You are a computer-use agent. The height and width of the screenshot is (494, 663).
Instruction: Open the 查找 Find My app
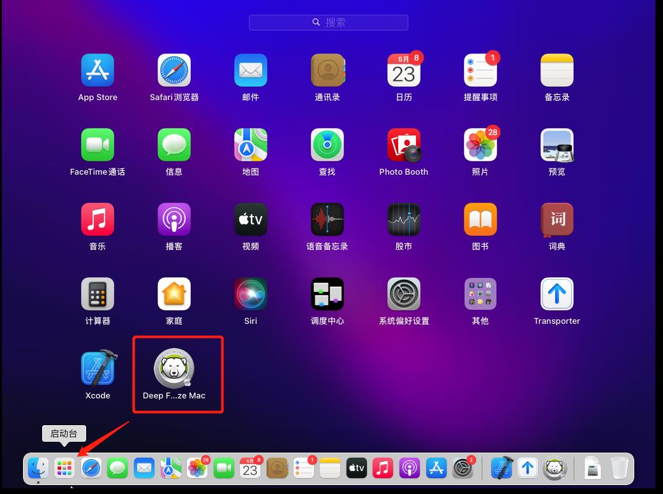(327, 145)
